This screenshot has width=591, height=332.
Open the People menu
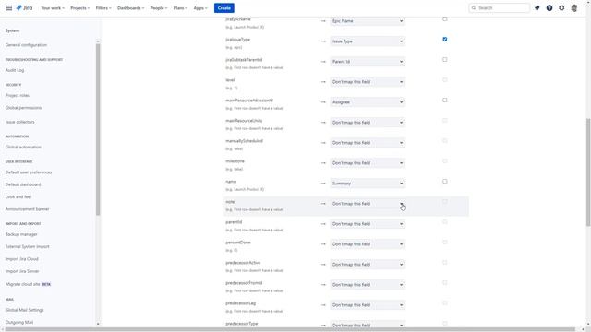pos(158,8)
